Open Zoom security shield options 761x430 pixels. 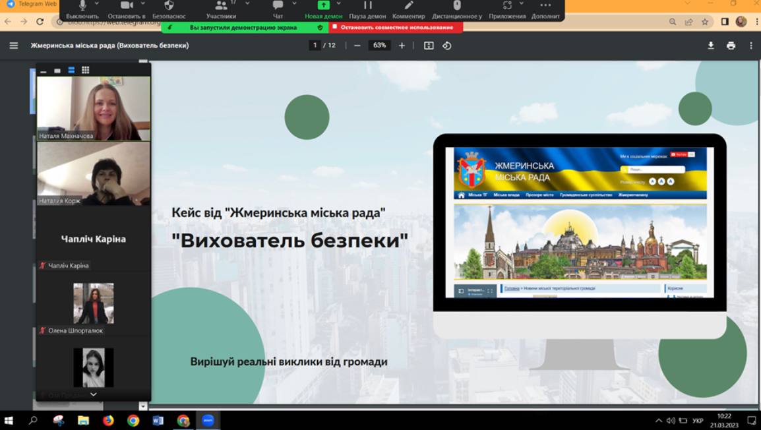(169, 6)
